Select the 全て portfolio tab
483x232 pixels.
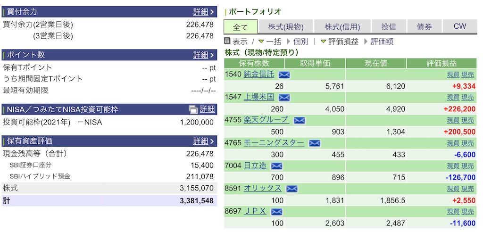pyautogui.click(x=240, y=27)
